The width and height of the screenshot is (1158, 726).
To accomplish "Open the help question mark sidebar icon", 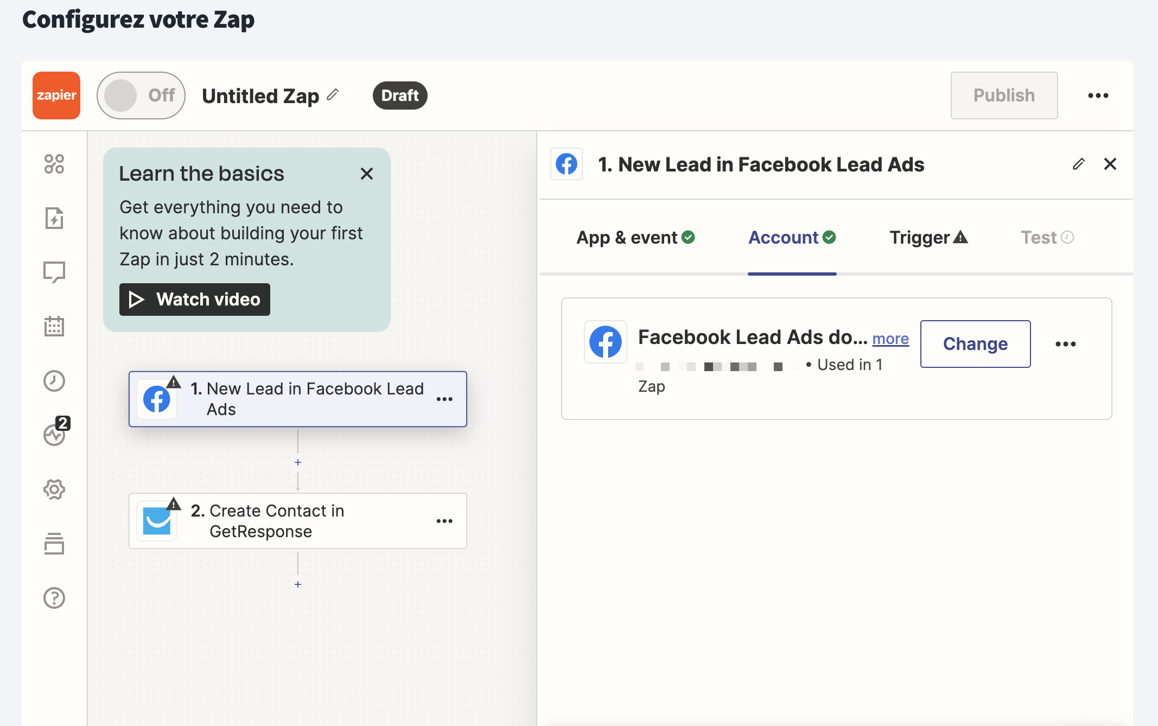I will (x=54, y=598).
